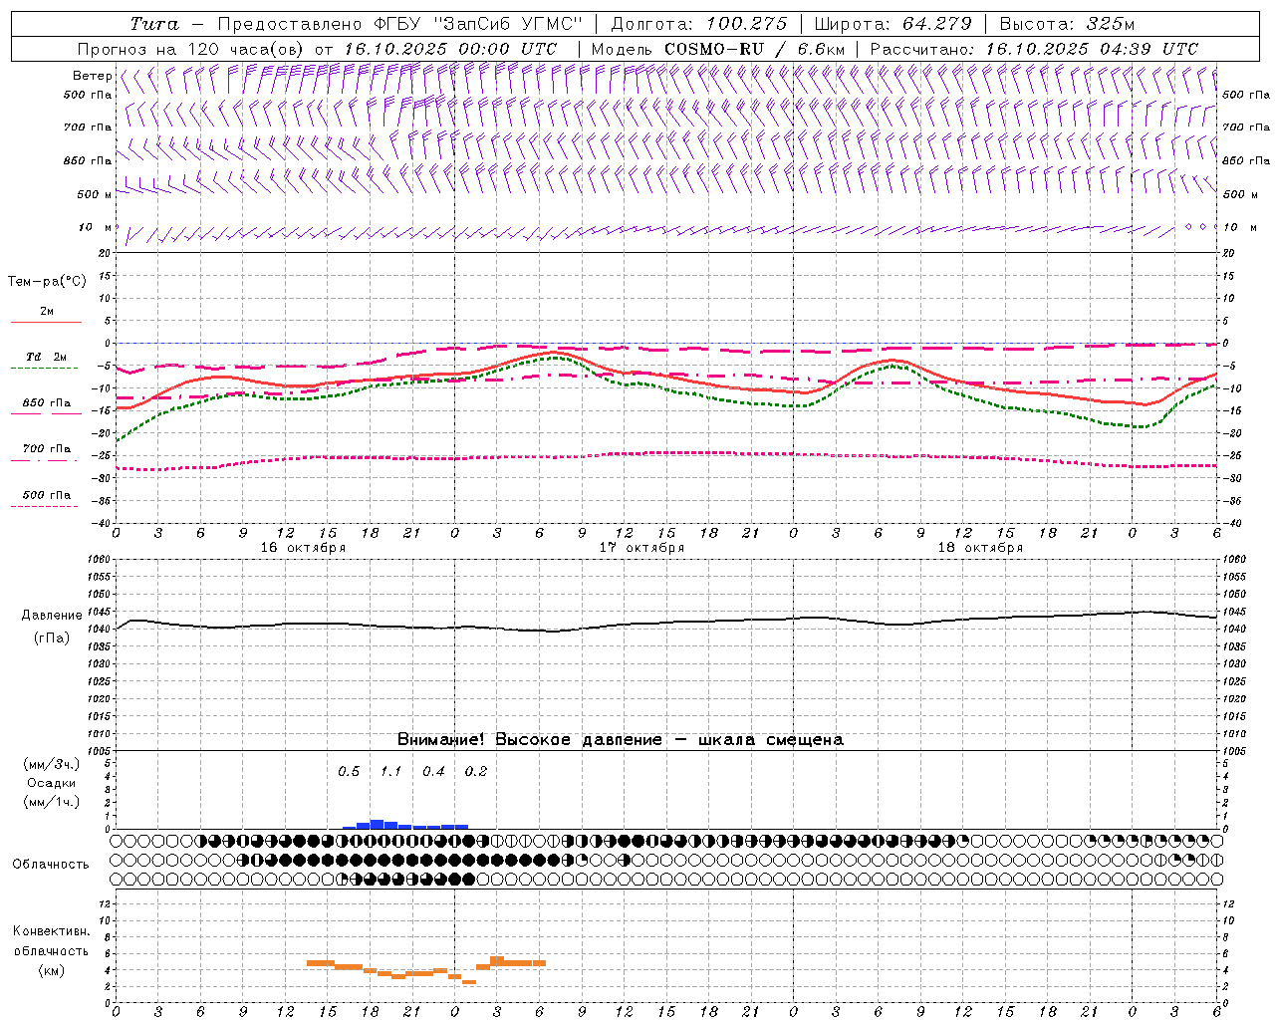Image resolution: width=1275 pixels, height=1020 pixels.
Task: Click the "0.4" precipitation amount value
Action: tap(433, 771)
